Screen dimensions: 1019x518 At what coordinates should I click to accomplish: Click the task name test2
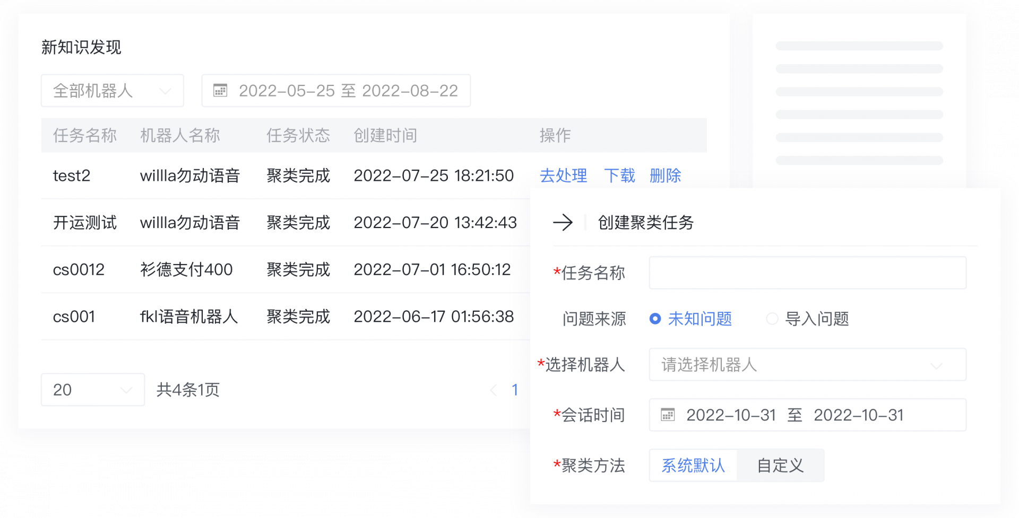(72, 175)
